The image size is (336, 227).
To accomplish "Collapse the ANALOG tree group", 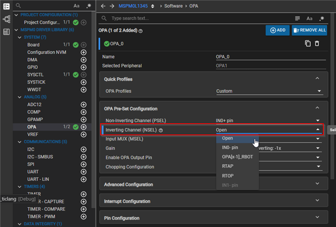I will (x=19, y=97).
